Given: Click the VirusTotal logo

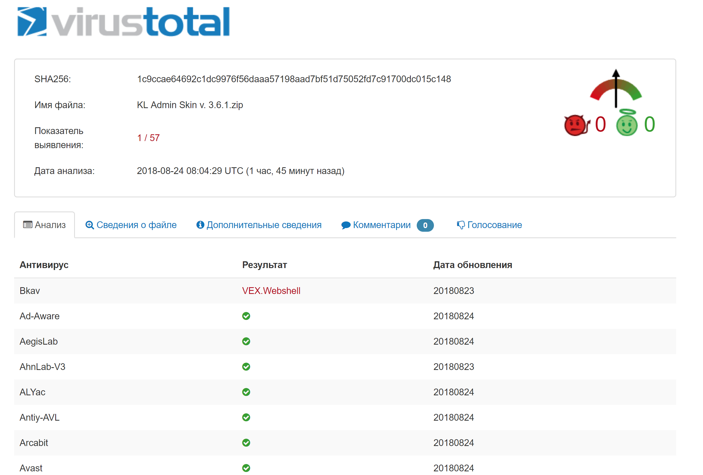Looking at the screenshot, I should pos(123,21).
